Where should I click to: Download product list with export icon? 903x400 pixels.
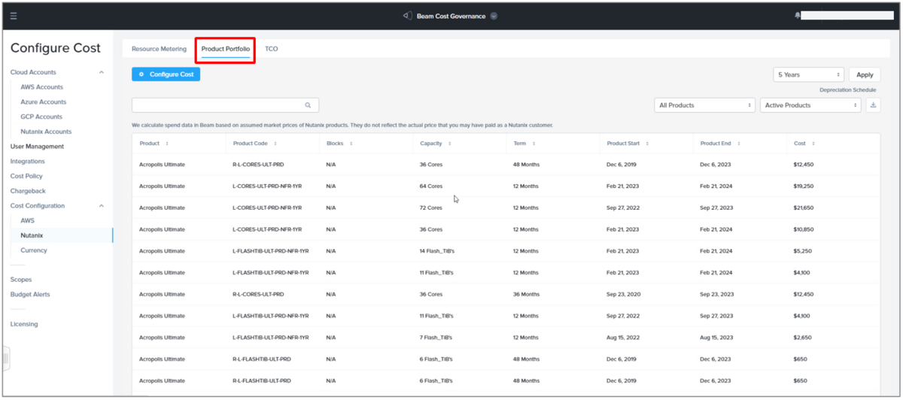coord(873,105)
